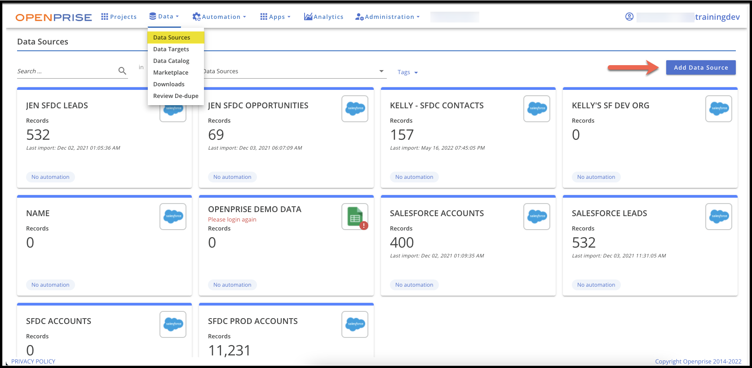Image resolution: width=752 pixels, height=368 pixels.
Task: Click No automation on KELLY'S SF DEV ORG
Action: point(596,177)
